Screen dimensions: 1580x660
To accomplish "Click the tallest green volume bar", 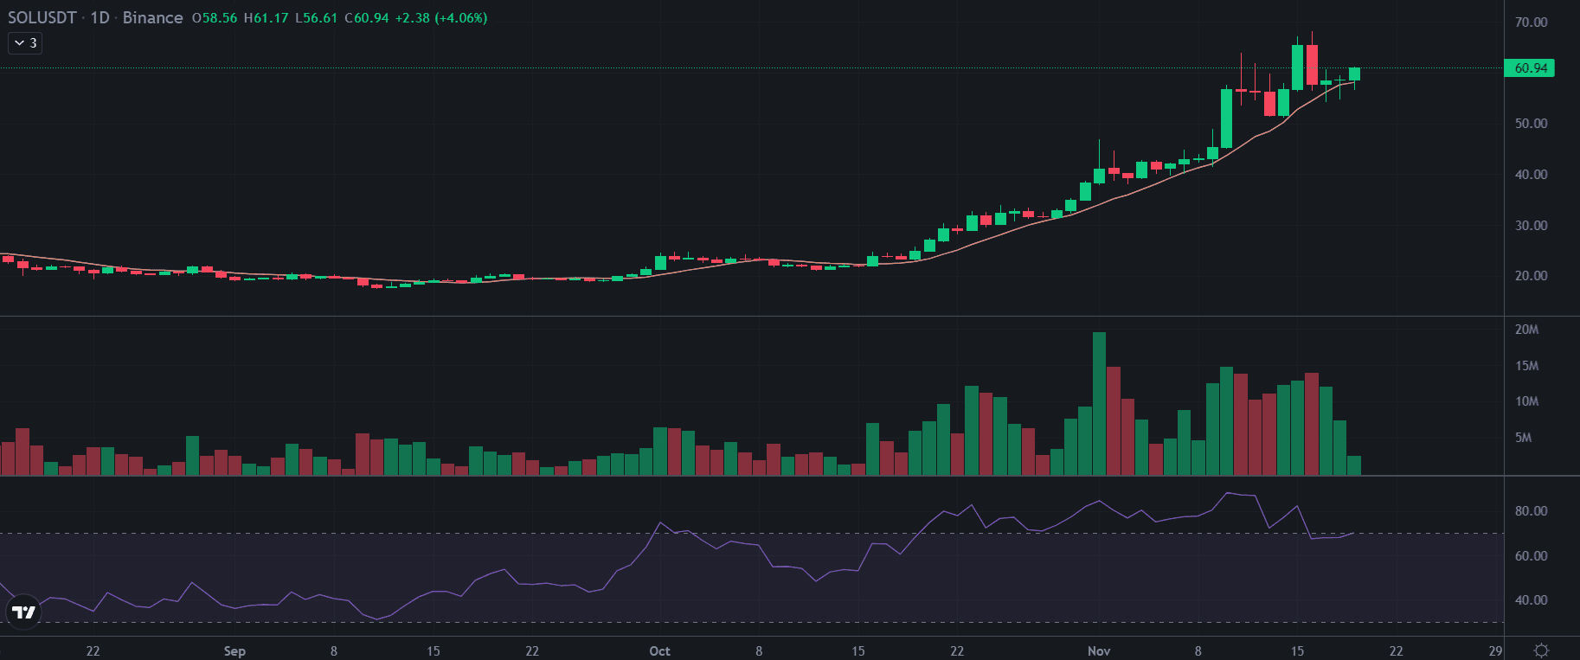I will (x=1099, y=403).
